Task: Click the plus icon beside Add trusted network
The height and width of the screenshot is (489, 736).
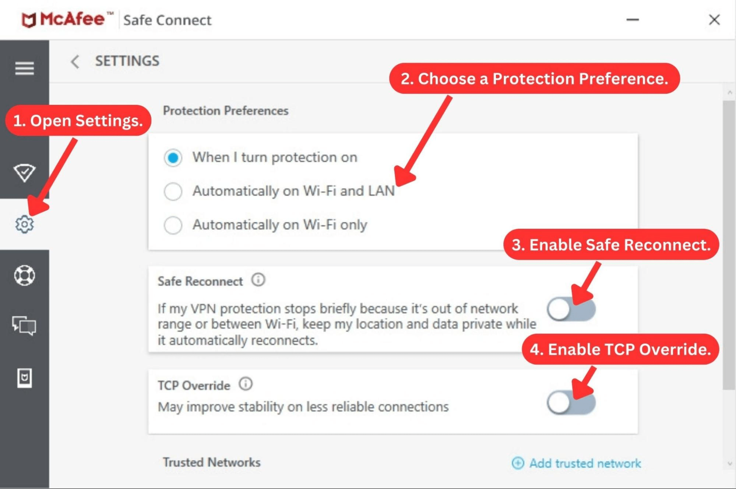Action: point(518,463)
